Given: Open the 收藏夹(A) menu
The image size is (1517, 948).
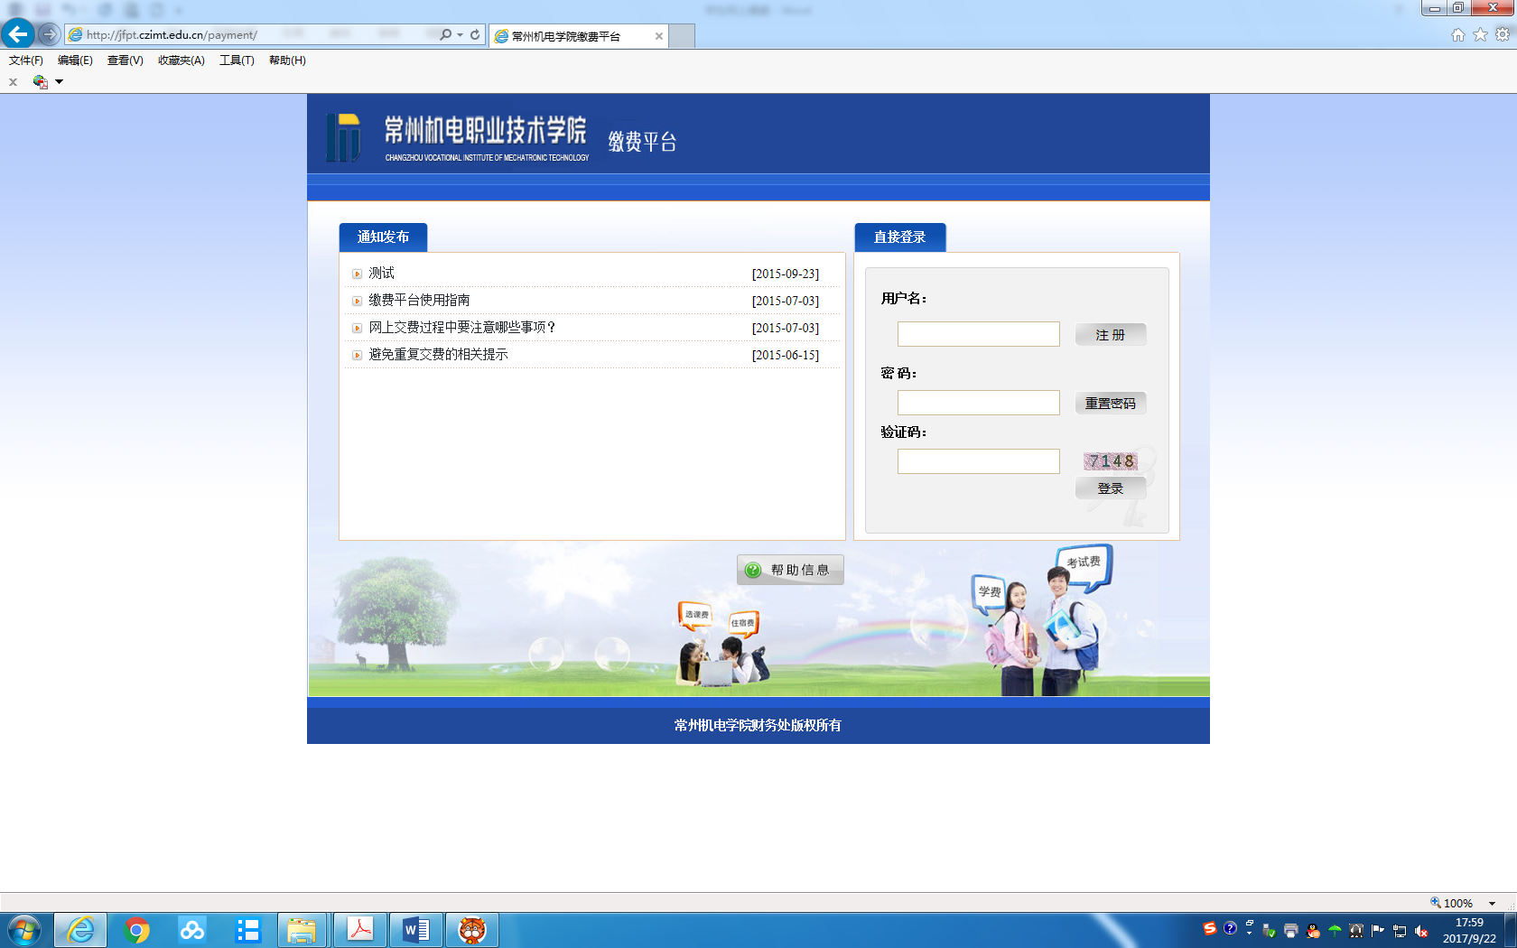Looking at the screenshot, I should [x=181, y=60].
